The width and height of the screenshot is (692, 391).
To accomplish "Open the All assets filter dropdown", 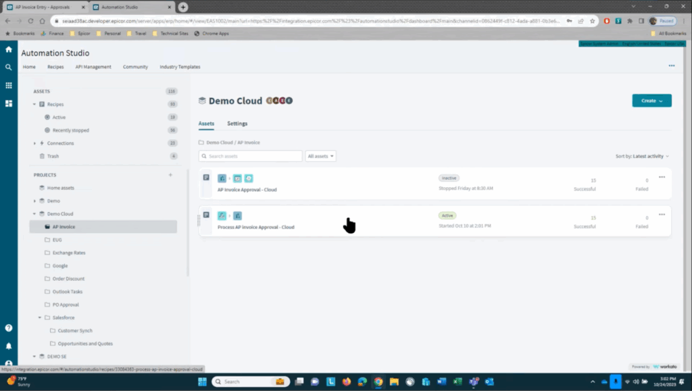I will [x=320, y=156].
